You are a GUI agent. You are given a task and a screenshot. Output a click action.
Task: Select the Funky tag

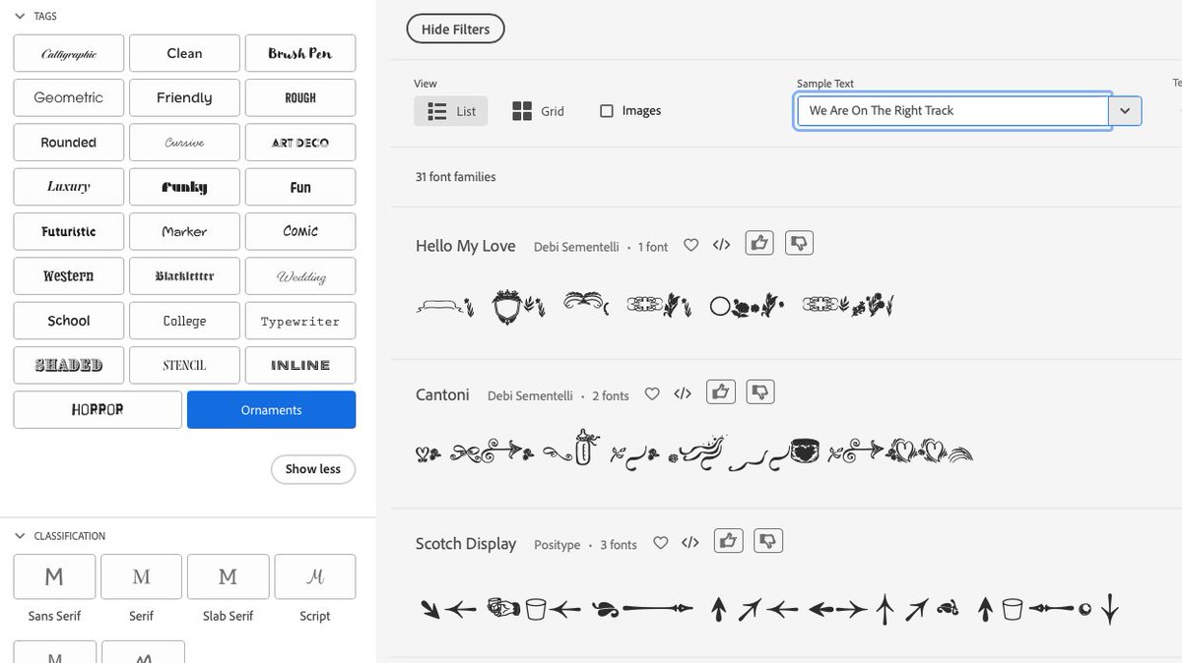[x=184, y=187]
